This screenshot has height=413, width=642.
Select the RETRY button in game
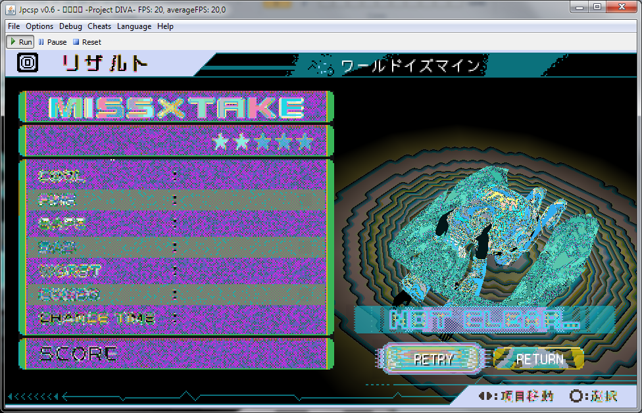[x=433, y=359]
